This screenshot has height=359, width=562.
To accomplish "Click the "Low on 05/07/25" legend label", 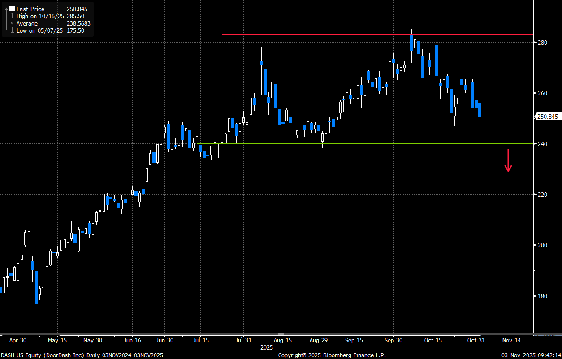I will coord(40,30).
